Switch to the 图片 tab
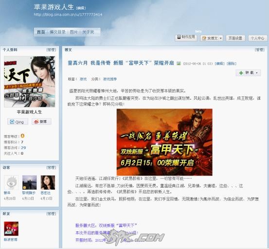Screen dimensions: 269x249 [74, 32]
